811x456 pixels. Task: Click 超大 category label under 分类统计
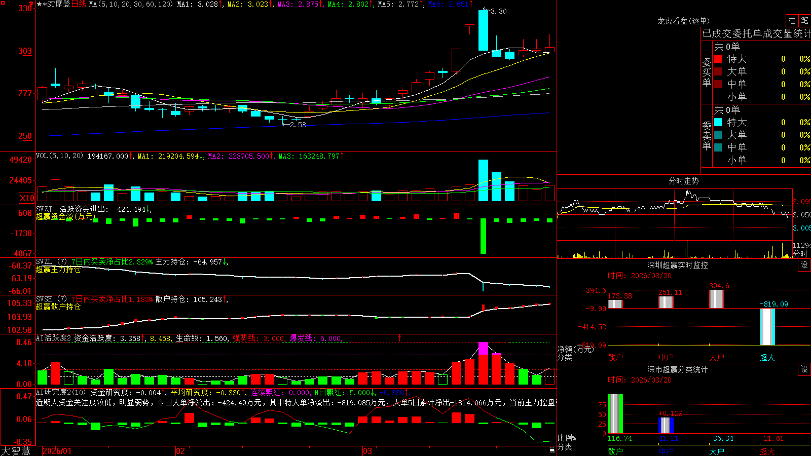coord(767,451)
